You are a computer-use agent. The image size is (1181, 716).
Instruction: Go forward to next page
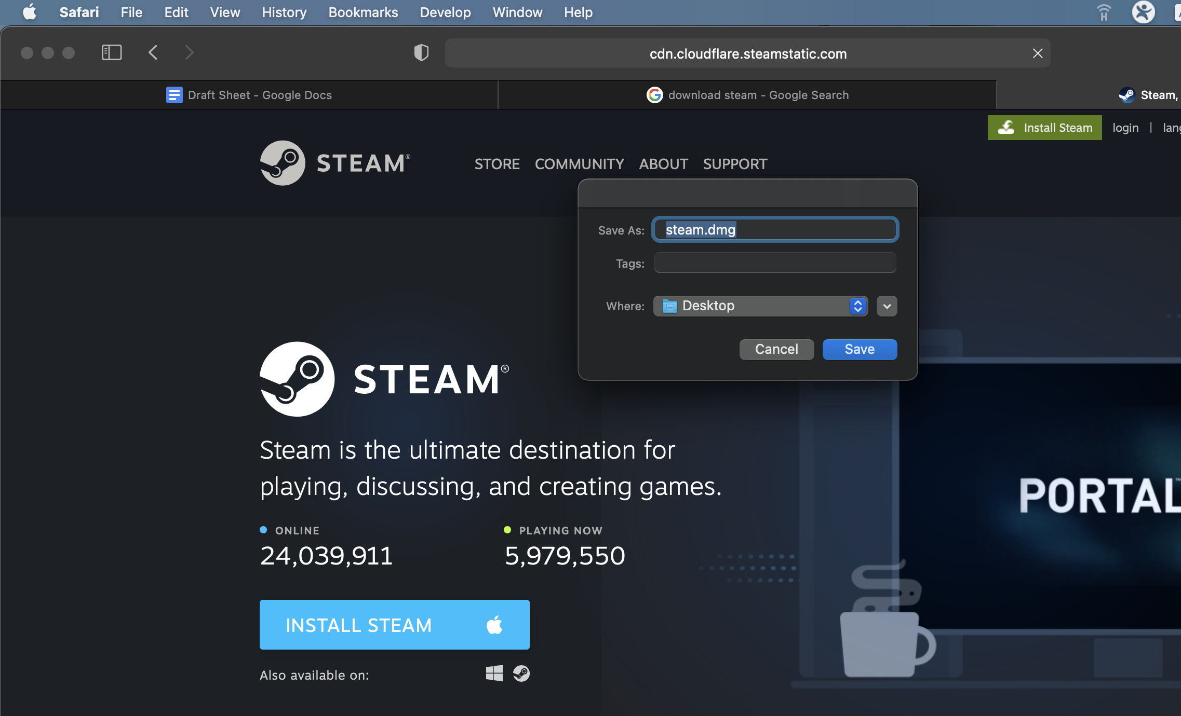click(x=189, y=52)
